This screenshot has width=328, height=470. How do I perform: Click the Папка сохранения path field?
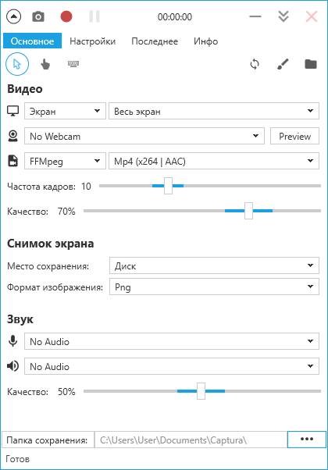coord(191,440)
